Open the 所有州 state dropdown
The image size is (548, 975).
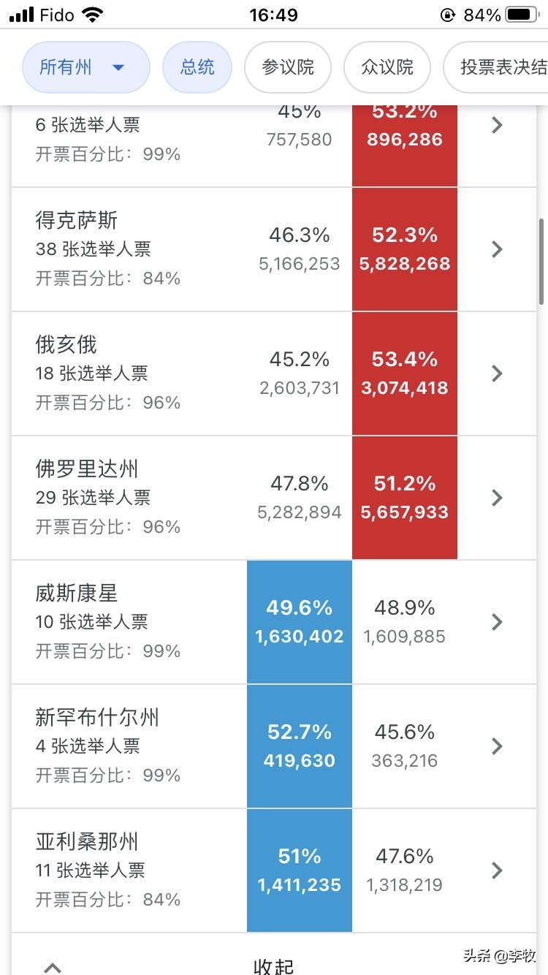[x=85, y=67]
